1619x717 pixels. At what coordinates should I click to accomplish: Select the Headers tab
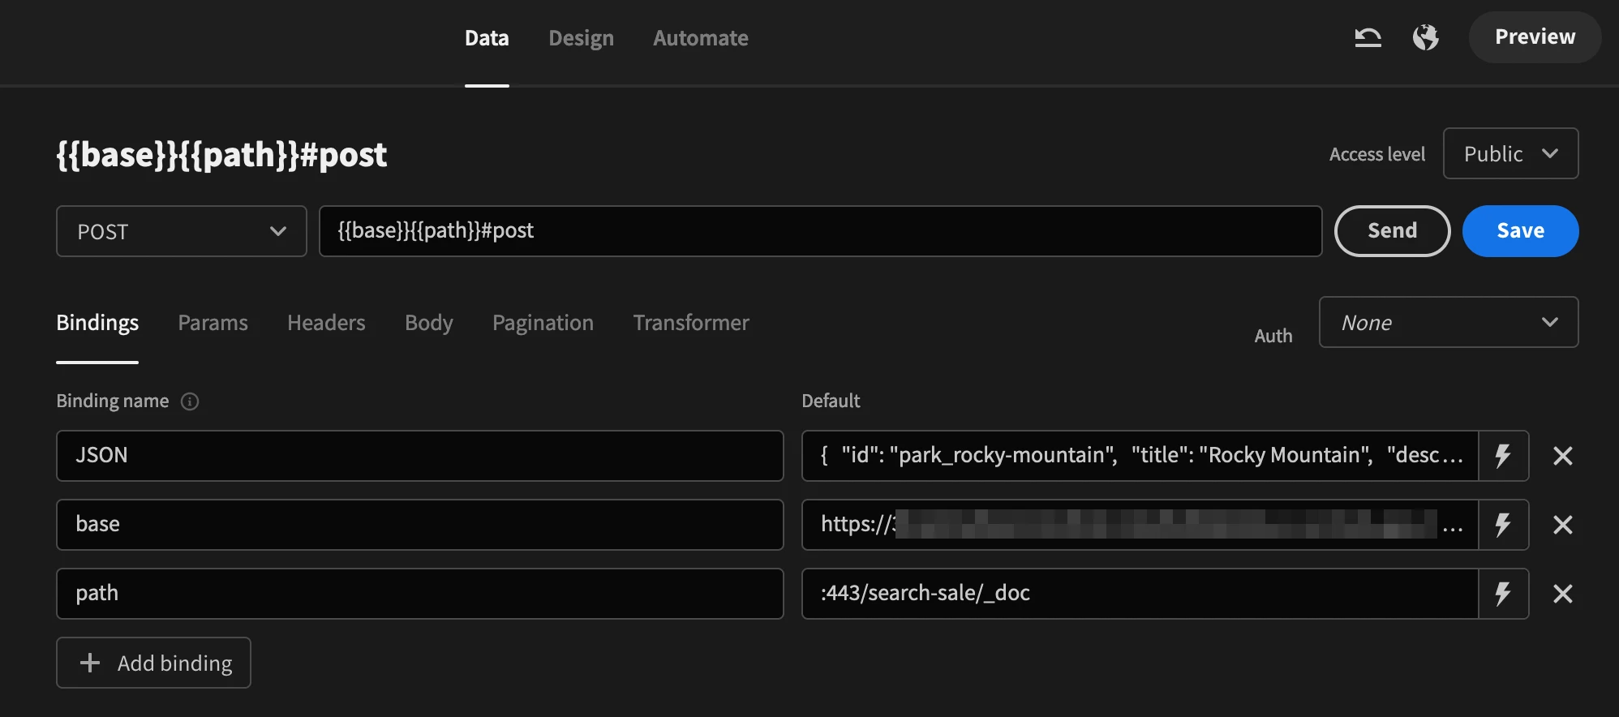tap(326, 323)
